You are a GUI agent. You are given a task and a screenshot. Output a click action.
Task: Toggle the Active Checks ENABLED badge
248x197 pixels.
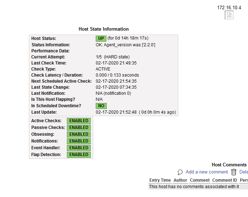point(79,121)
